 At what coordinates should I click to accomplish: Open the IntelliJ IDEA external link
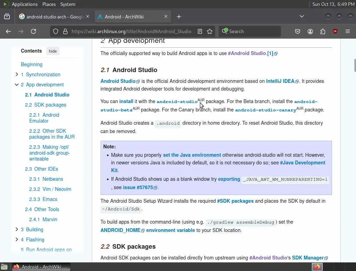coord(282,81)
